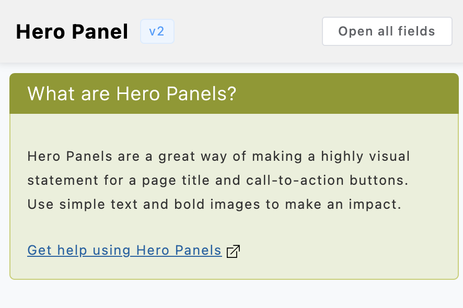Open the "Get help using Hero Panels" link
This screenshot has height=308, width=463.
click(x=124, y=251)
